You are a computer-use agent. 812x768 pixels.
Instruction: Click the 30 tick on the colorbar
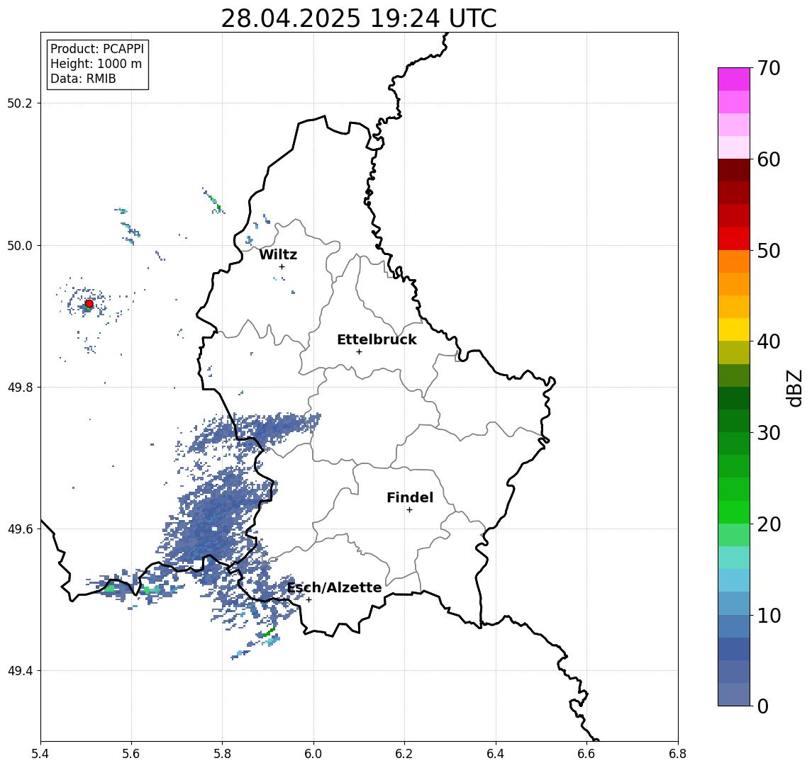(769, 433)
